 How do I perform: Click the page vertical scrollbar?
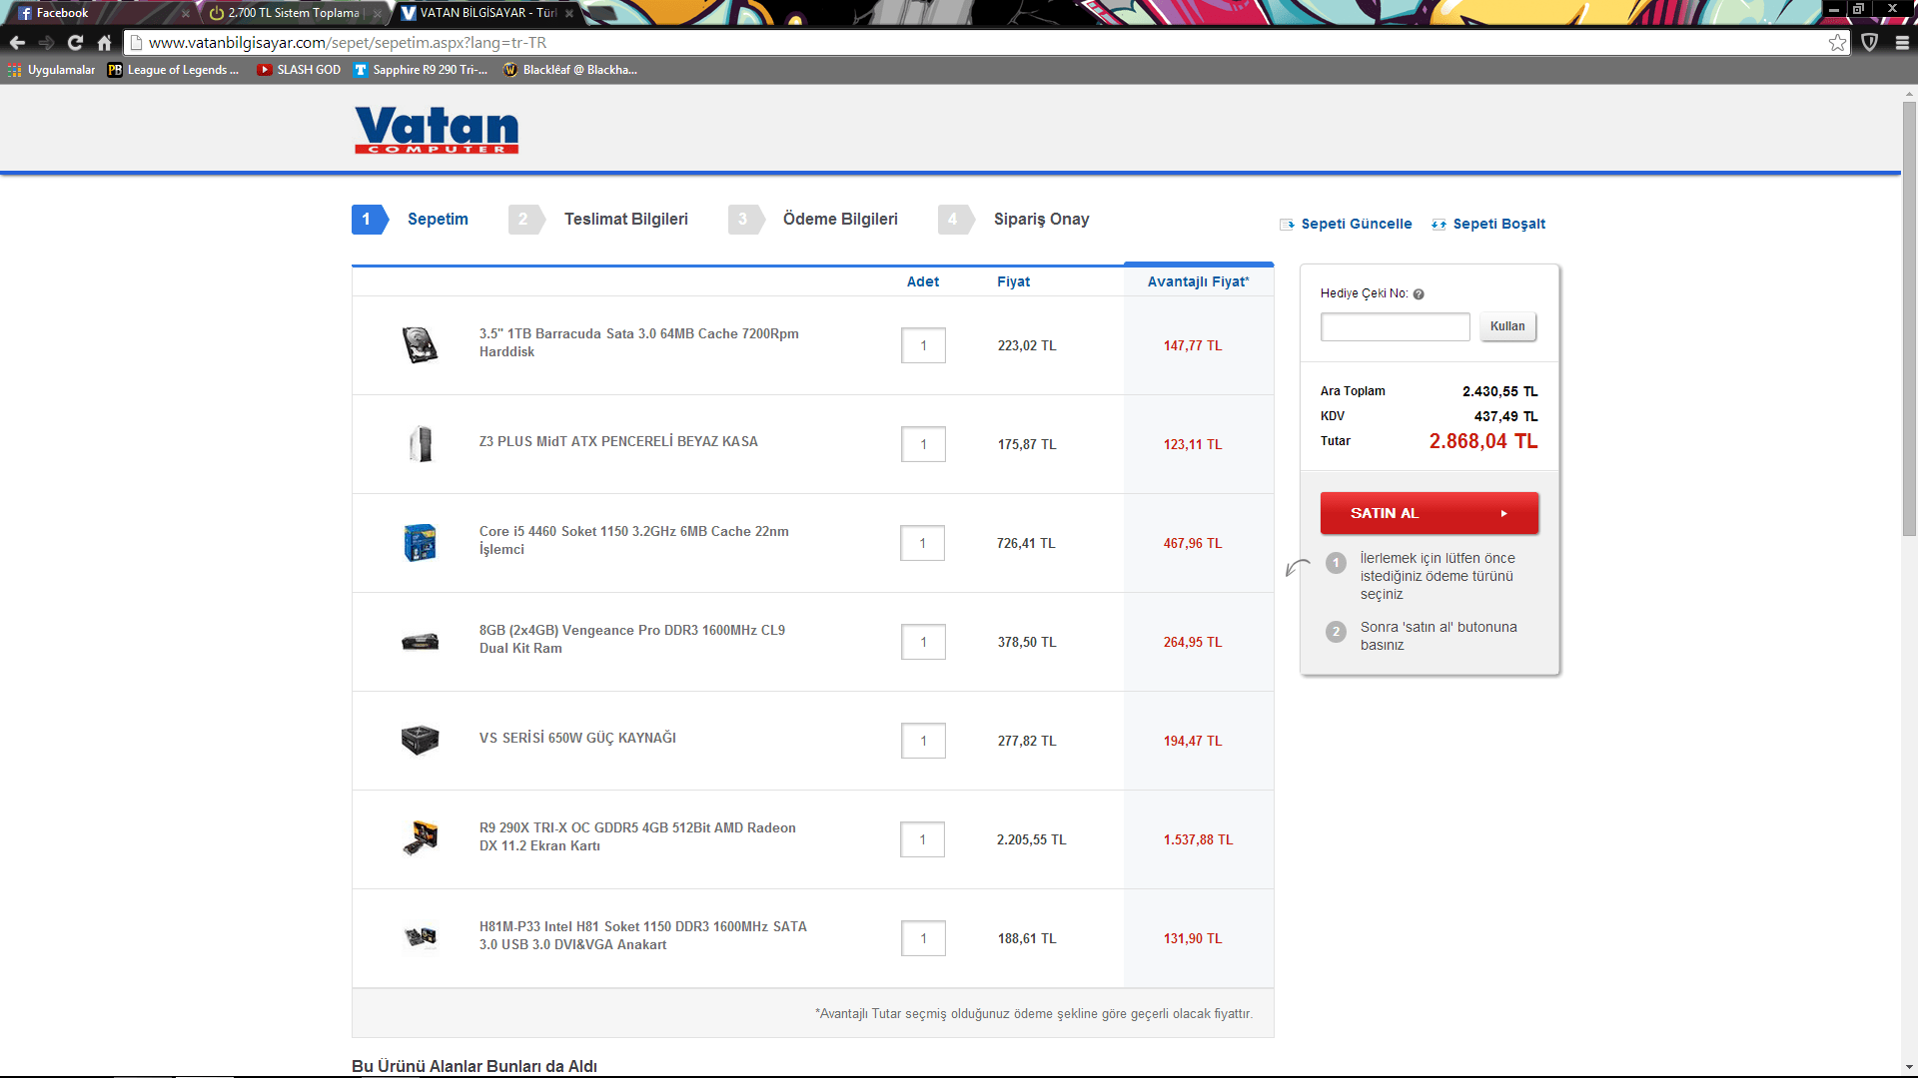coord(1909,319)
